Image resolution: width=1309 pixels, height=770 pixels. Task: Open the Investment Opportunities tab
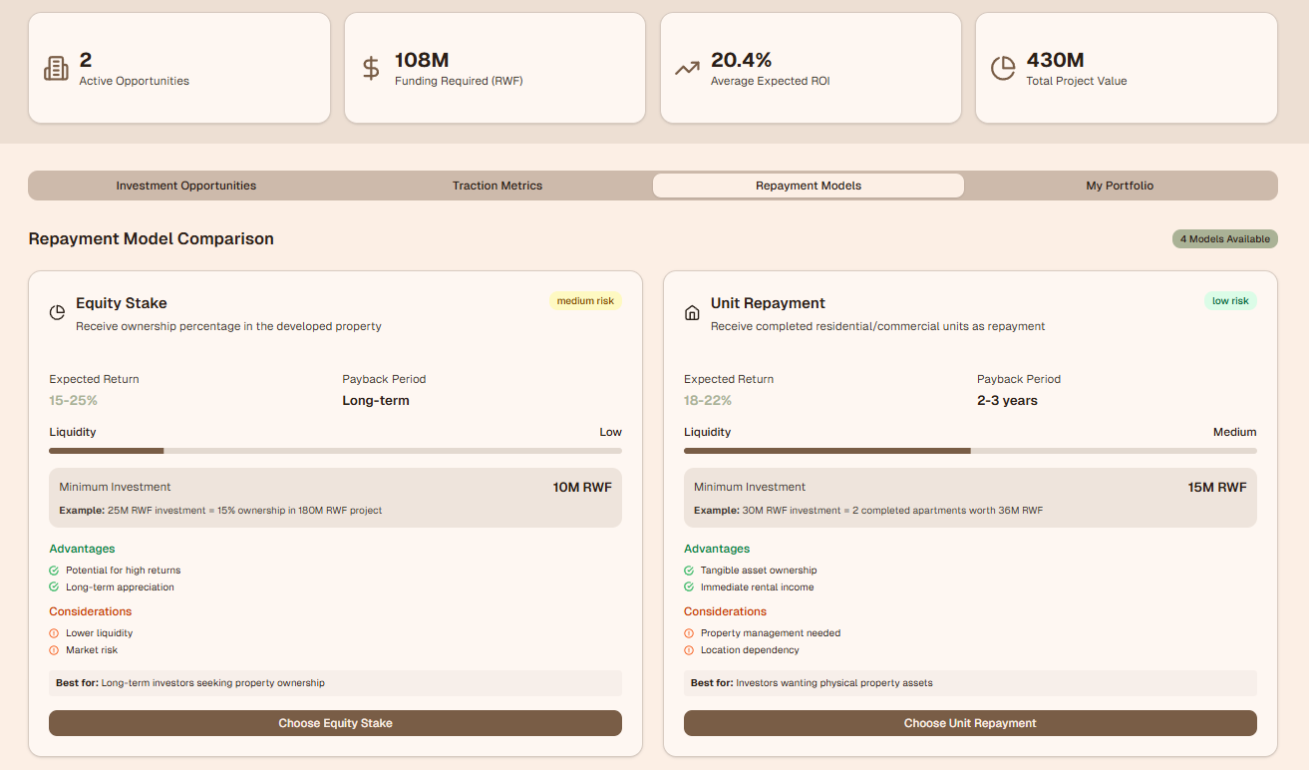pyautogui.click(x=186, y=186)
